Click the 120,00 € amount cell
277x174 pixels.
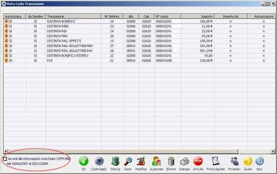(x=206, y=60)
